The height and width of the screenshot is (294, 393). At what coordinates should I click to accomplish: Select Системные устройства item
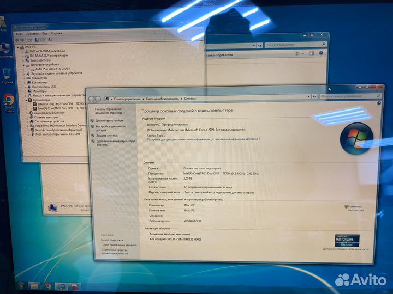[x=49, y=121]
